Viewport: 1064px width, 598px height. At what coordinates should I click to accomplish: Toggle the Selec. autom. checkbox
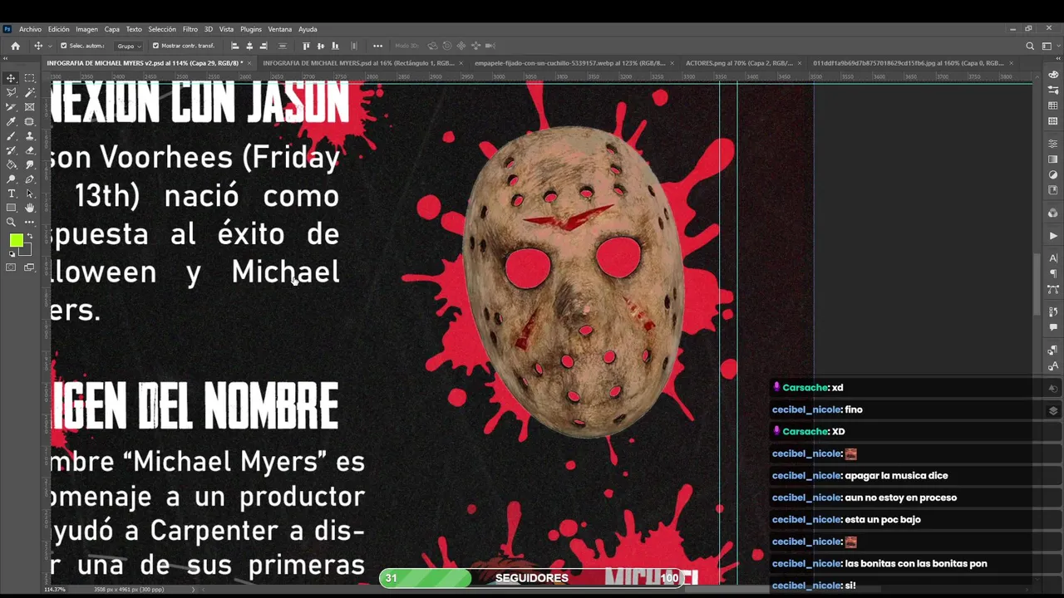63,46
